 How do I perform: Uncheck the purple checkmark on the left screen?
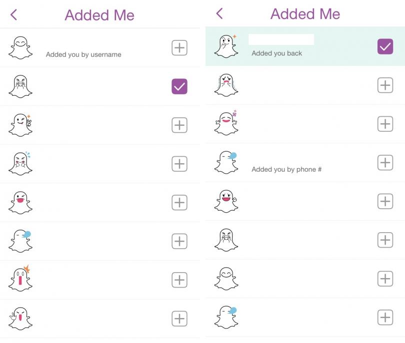[x=179, y=86]
